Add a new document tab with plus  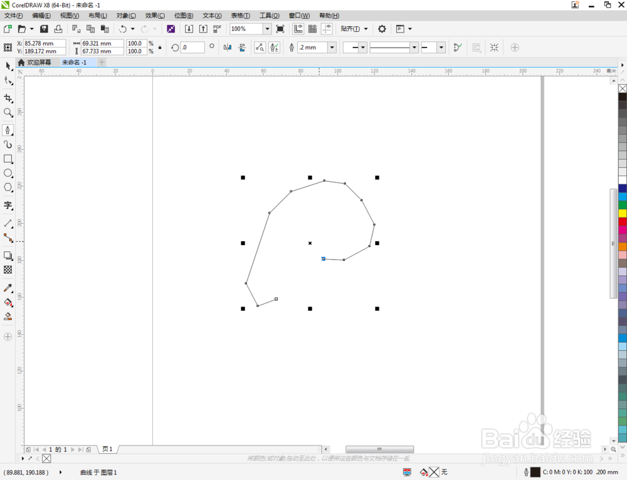[x=102, y=62]
